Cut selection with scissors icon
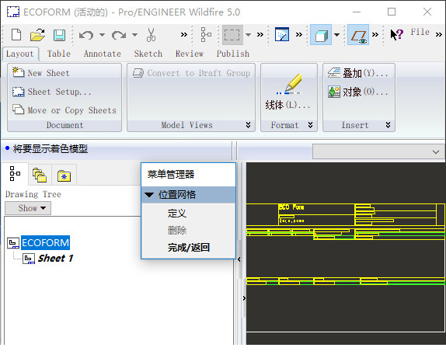This screenshot has height=358, width=446. [151, 35]
